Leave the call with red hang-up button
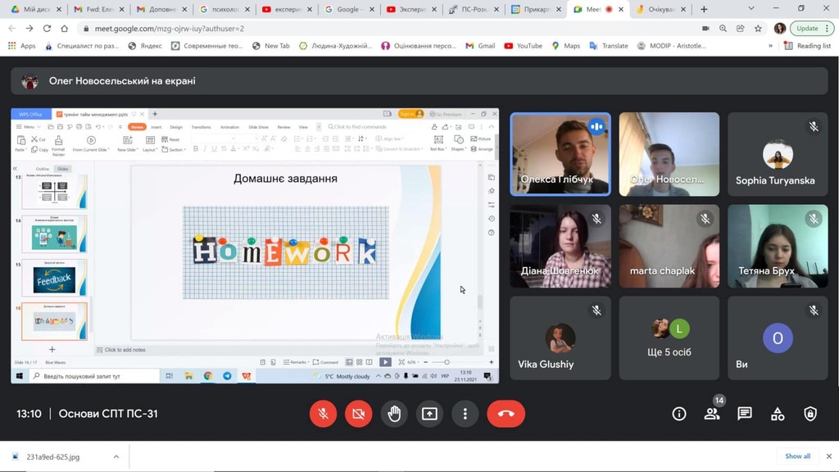 point(506,414)
